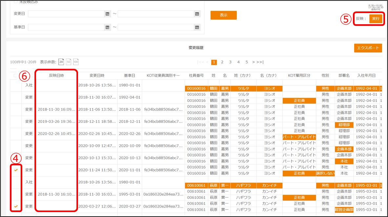Jump to last page with >>| control
Screen dimensions: 388x217
pyautogui.click(x=260, y=62)
